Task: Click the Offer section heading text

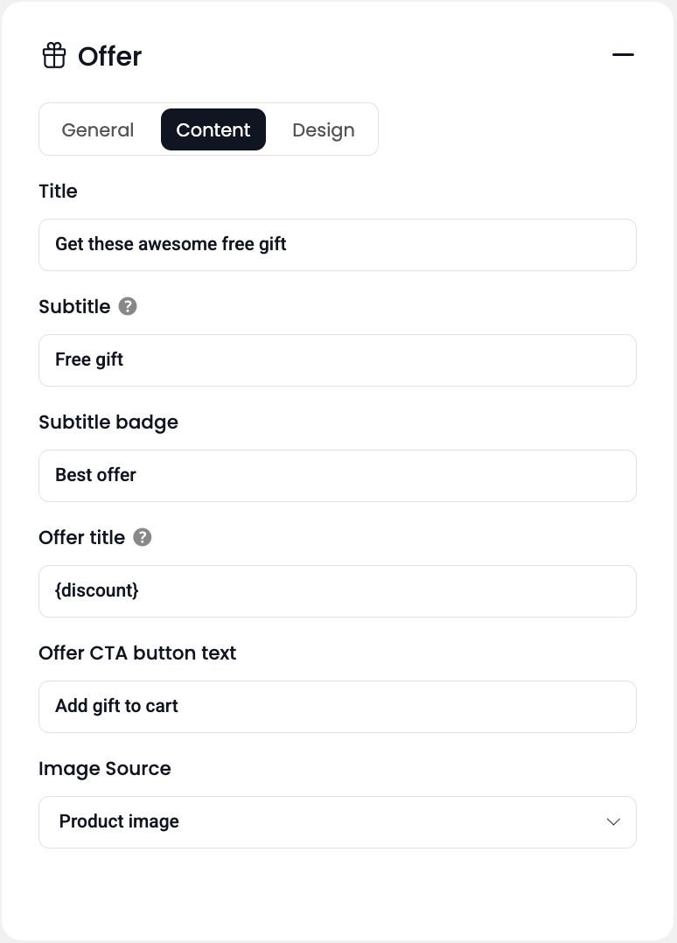Action: point(109,56)
